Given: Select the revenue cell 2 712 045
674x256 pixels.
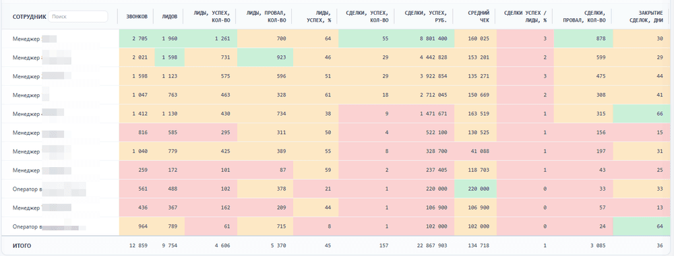Looking at the screenshot, I should pyautogui.click(x=425, y=95).
